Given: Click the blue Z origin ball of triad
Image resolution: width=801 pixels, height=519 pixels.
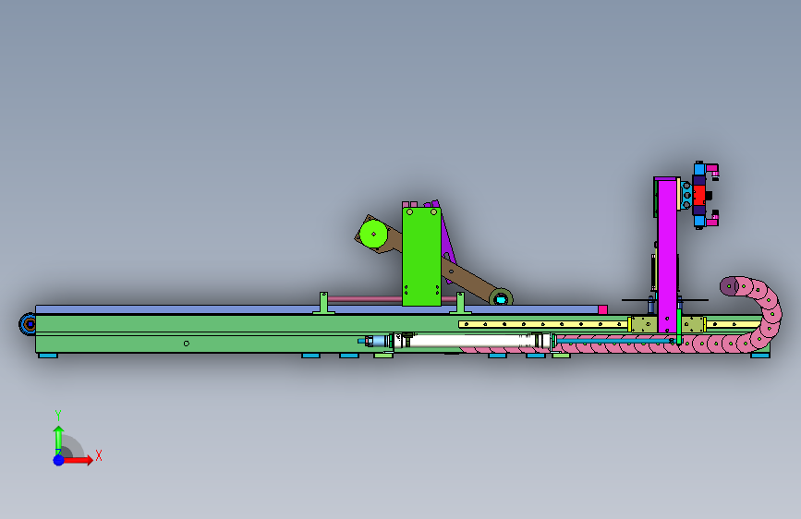Looking at the screenshot, I should click(59, 460).
